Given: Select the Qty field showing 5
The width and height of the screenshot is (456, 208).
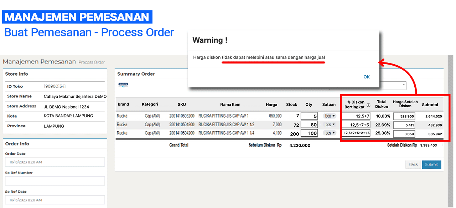Looking at the screenshot, I should coord(309,116).
